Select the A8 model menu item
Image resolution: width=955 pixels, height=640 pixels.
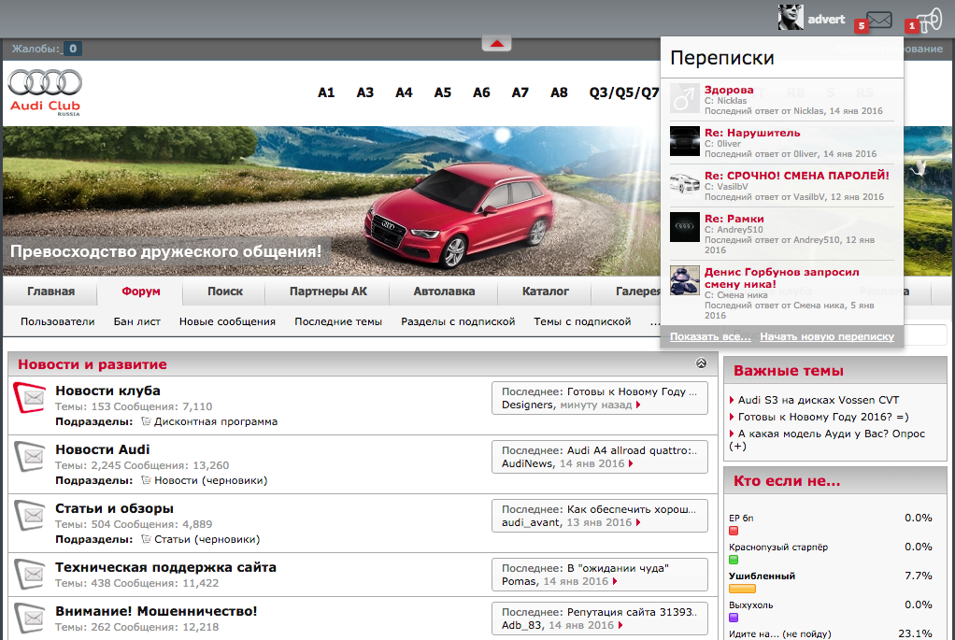559,92
